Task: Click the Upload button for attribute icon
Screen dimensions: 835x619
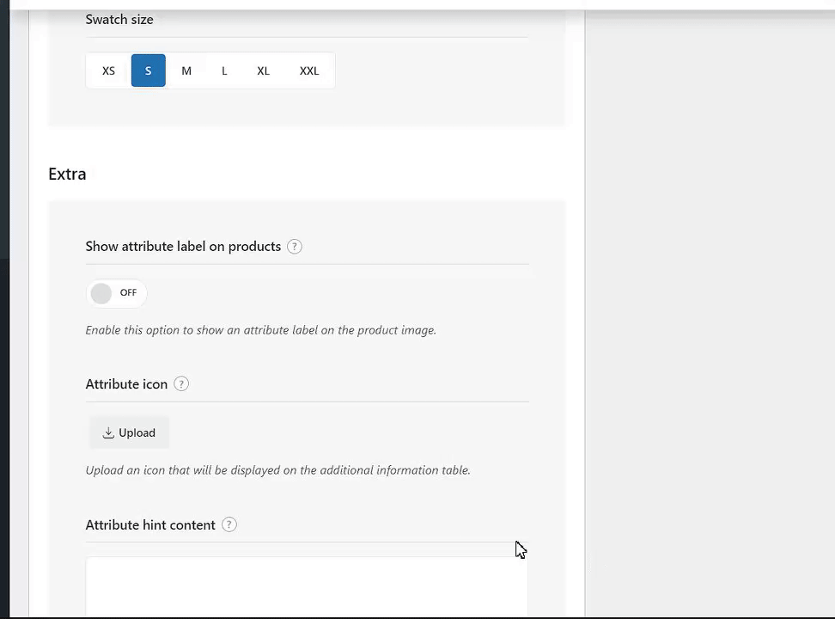Action: pos(129,432)
